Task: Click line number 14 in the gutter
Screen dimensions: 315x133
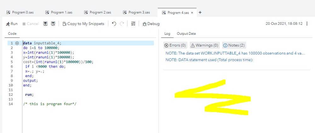Action: tap(11, 104)
